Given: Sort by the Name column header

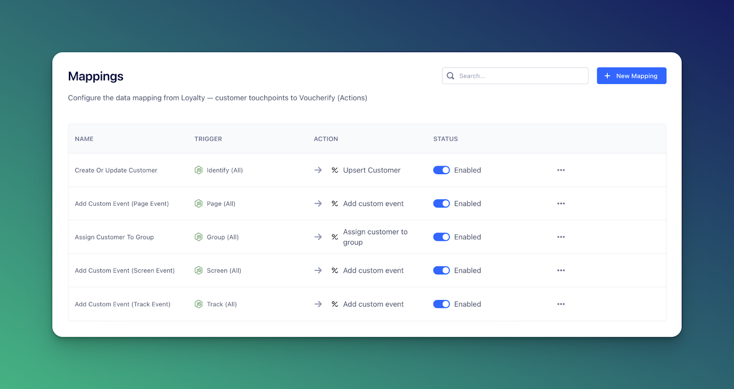Looking at the screenshot, I should click(x=84, y=139).
